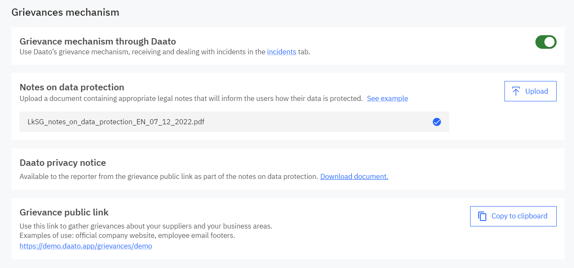Click the Grievance mechanism through Daato heading
This screenshot has width=574, height=268.
coord(98,42)
